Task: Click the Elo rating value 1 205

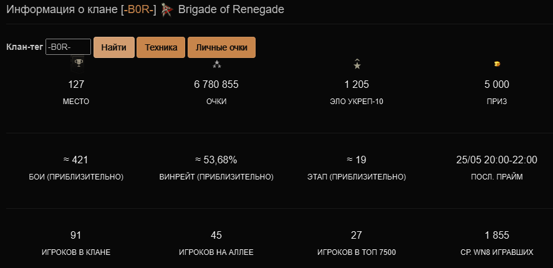Action: 357,85
